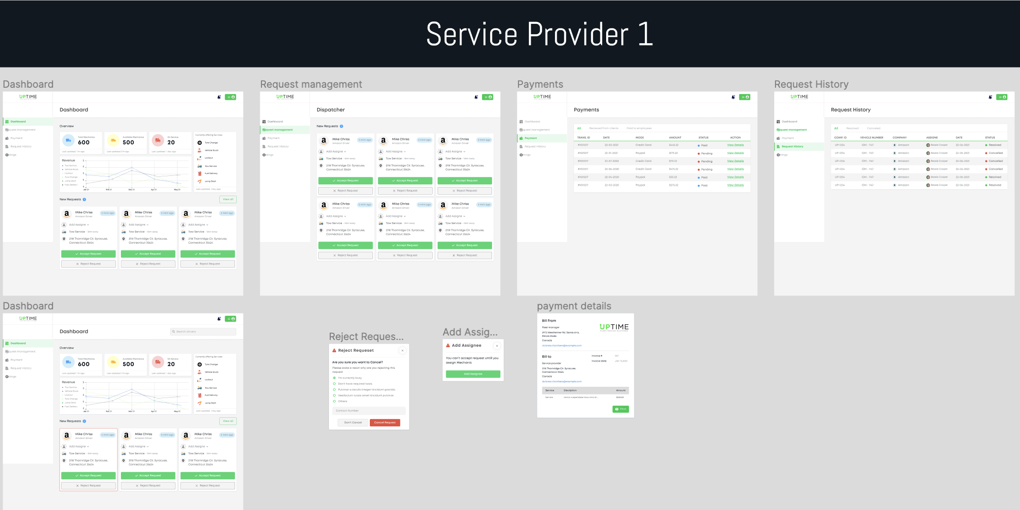Open profile dropdown on the Dispatcher screen header

click(488, 97)
